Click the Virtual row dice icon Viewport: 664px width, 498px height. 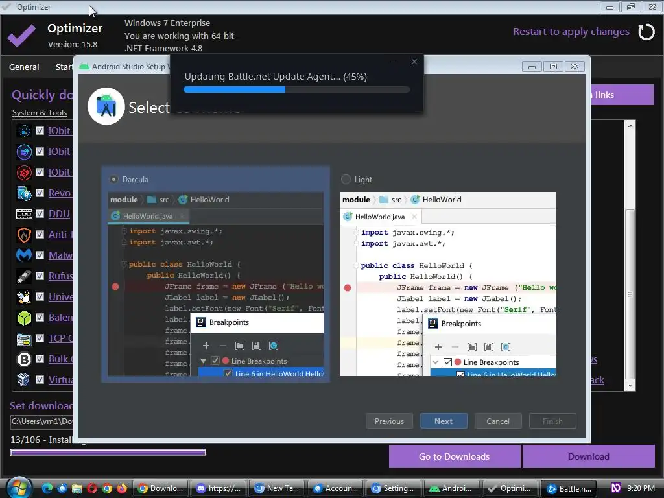[24, 380]
